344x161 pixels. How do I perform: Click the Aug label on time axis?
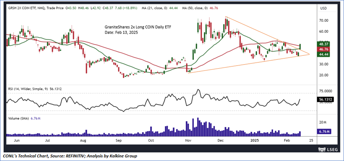click(83, 140)
